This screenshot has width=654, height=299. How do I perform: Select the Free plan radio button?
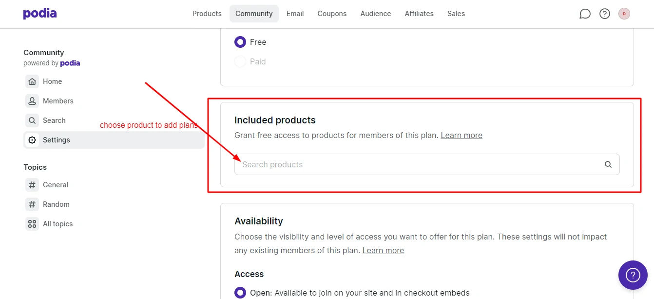pyautogui.click(x=240, y=42)
